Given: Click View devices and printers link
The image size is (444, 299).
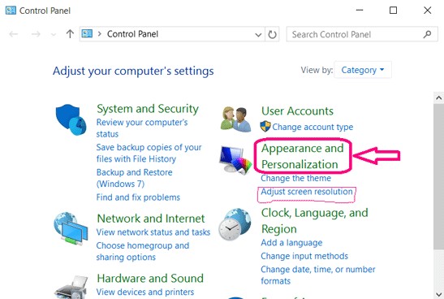Looking at the screenshot, I should coord(145,292).
